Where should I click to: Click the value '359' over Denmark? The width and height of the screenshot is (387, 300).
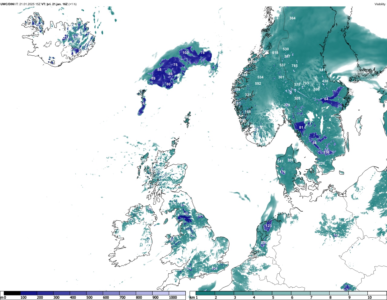(290, 160)
